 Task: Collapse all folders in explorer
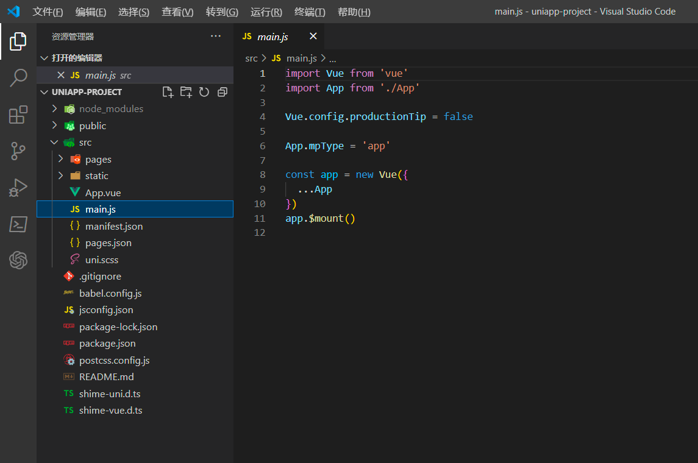click(222, 92)
